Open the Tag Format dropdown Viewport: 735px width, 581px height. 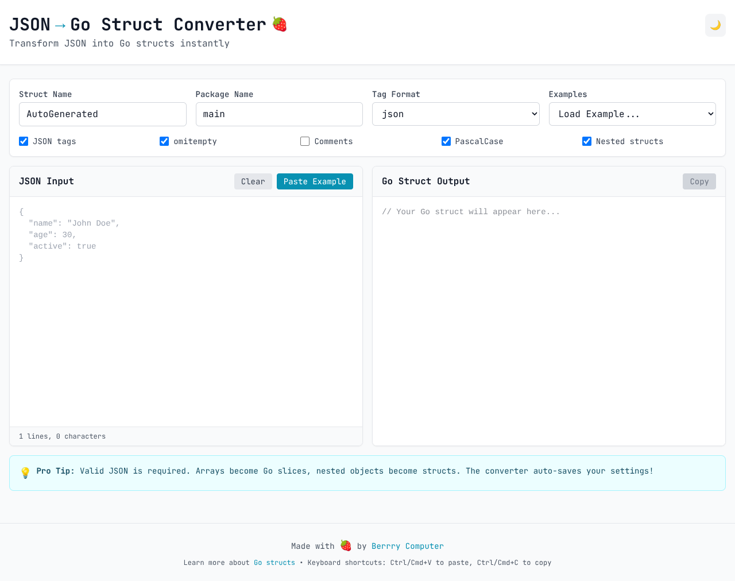pos(455,114)
